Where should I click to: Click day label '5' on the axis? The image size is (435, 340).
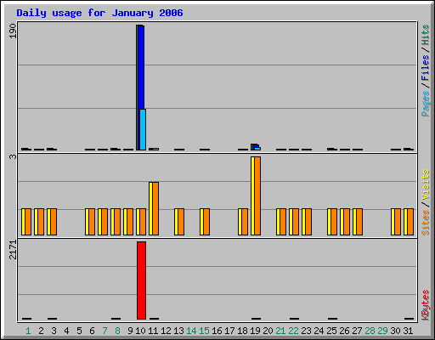coord(79,331)
